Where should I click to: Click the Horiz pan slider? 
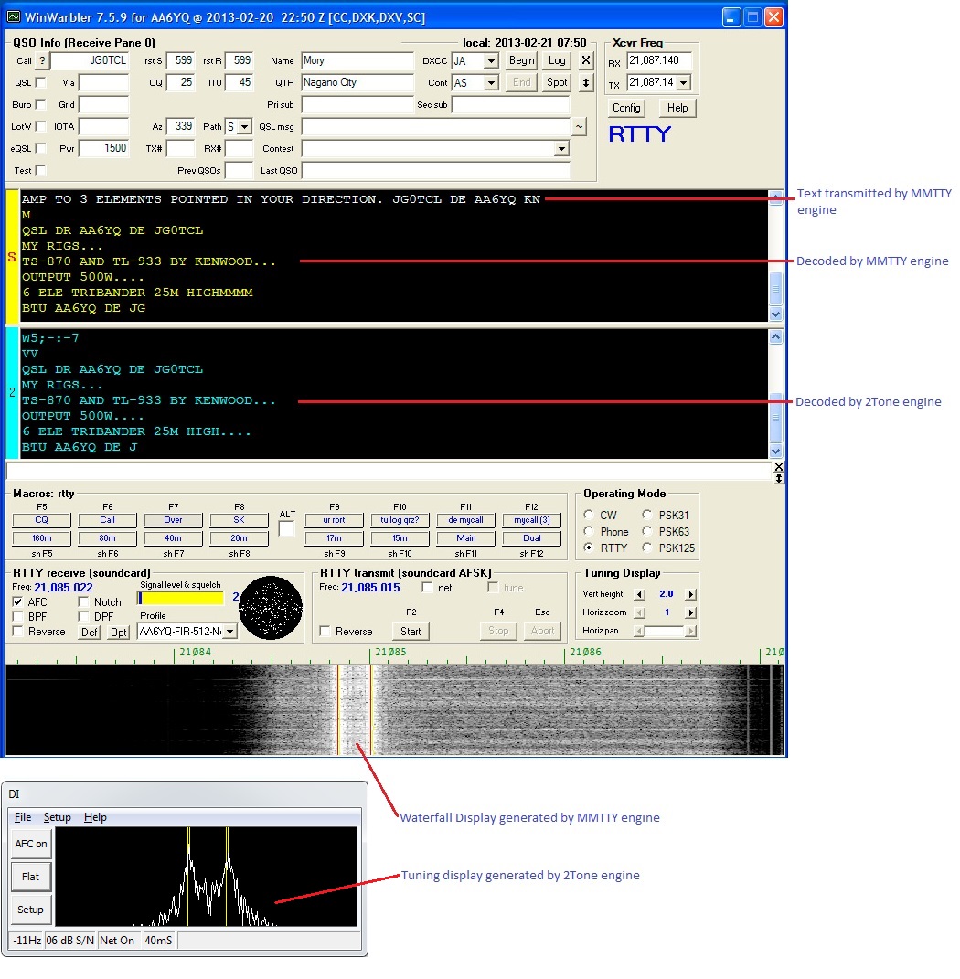[665, 631]
